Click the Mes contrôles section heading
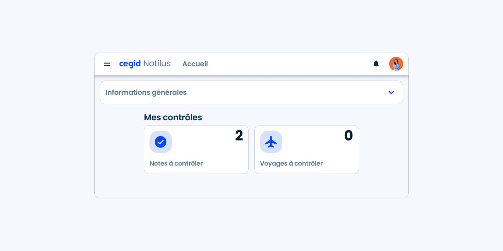 click(x=173, y=117)
